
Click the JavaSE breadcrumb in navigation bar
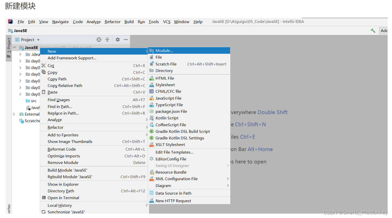tap(18, 30)
